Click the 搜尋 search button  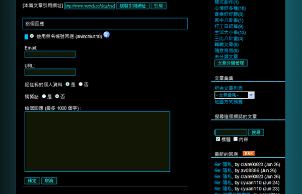pyautogui.click(x=256, y=133)
